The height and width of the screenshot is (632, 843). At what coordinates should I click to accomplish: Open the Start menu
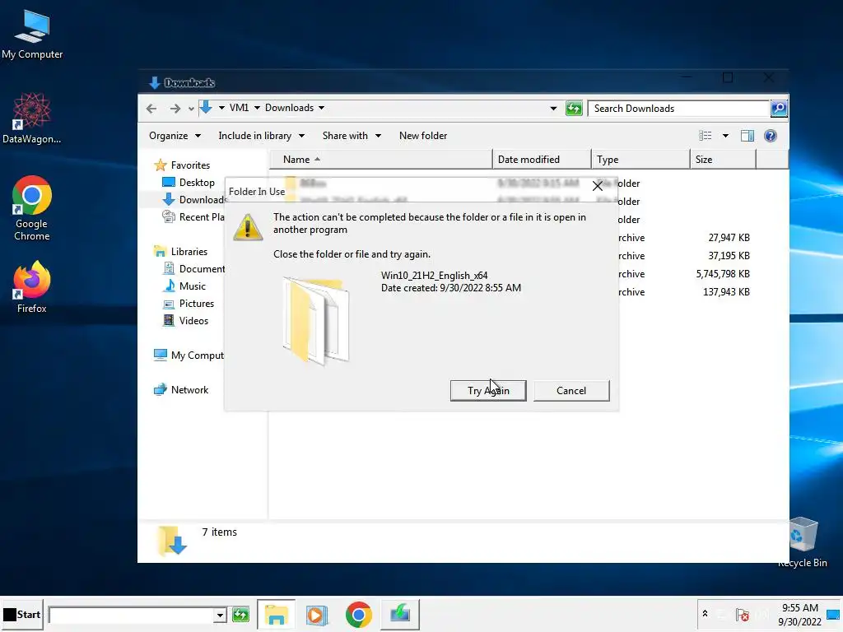click(21, 614)
